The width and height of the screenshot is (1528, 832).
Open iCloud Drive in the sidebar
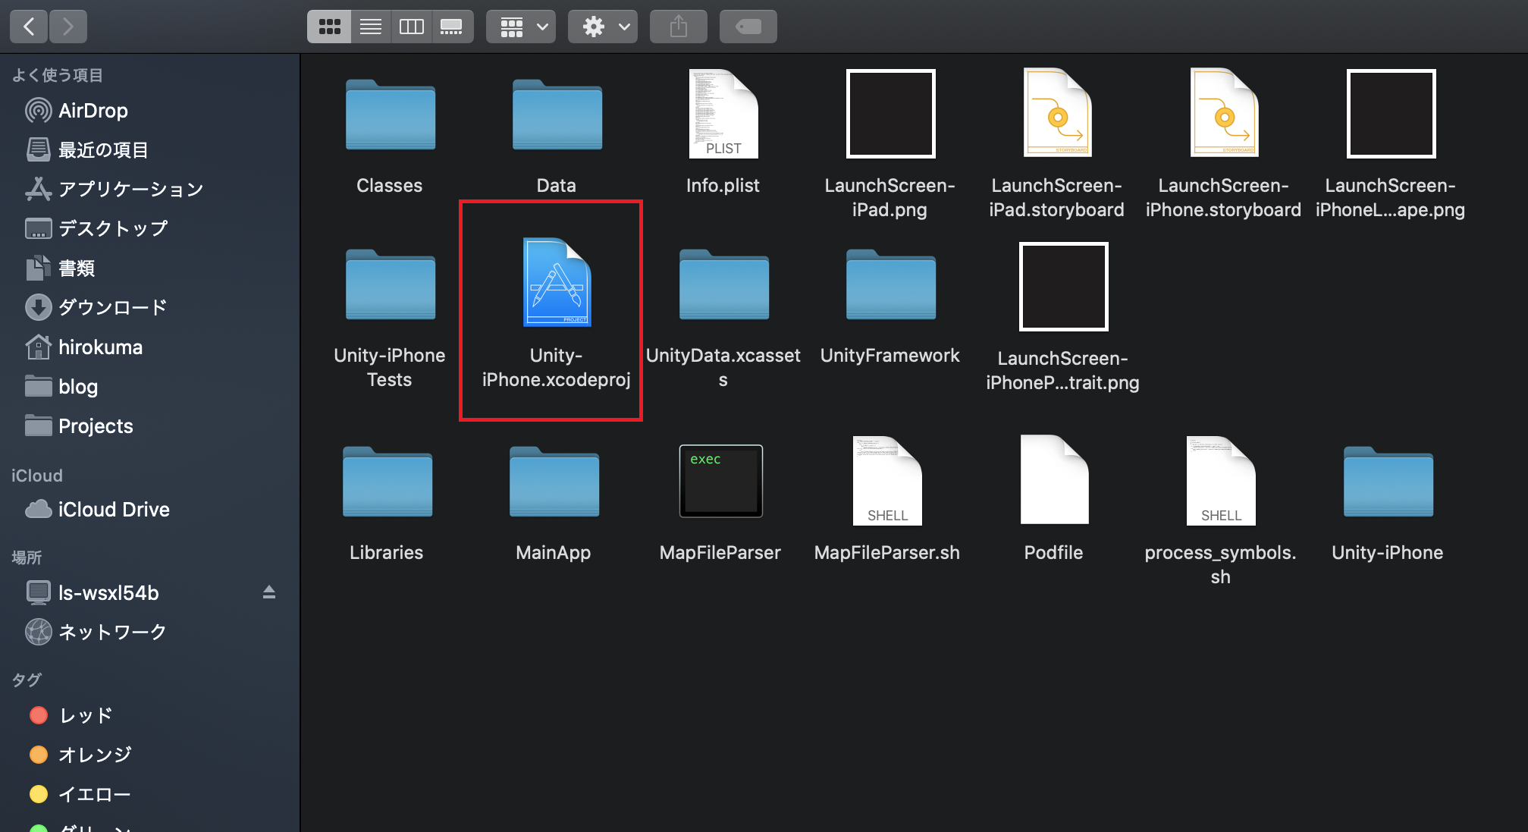[112, 509]
